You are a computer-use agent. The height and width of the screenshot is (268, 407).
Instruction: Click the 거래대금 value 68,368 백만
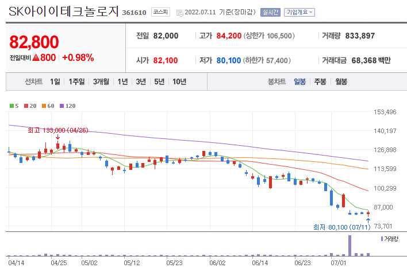pos(371,60)
